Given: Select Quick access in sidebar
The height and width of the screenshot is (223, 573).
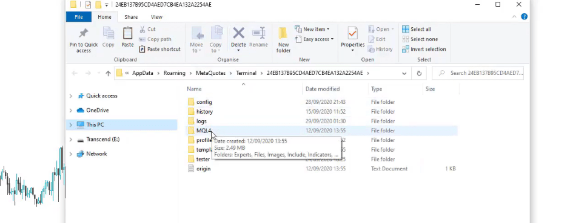Looking at the screenshot, I should pyautogui.click(x=102, y=96).
